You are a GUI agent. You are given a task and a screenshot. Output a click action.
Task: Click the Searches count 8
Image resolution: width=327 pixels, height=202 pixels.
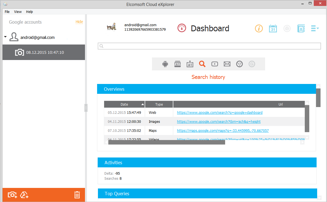pyautogui.click(x=120, y=178)
